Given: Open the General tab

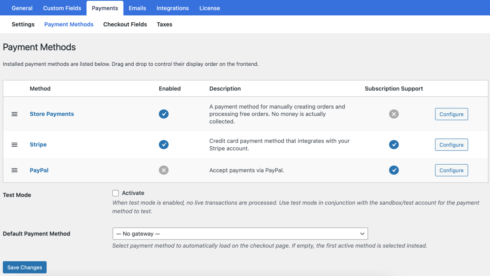Looking at the screenshot, I should (22, 8).
